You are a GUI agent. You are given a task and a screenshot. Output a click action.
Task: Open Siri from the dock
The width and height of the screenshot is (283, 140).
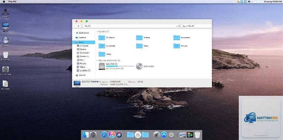point(119,135)
